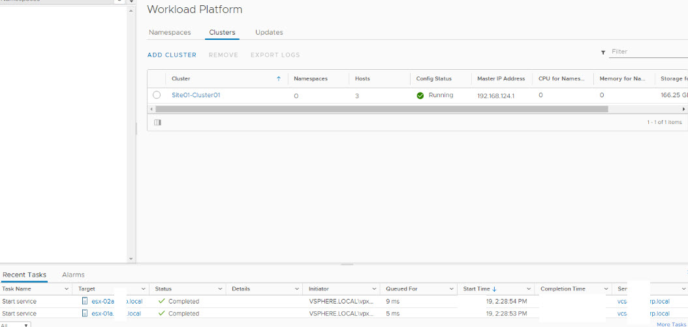This screenshot has height=327, width=688.
Task: Select the Site01-Cluster01 radio button
Action: click(x=157, y=95)
